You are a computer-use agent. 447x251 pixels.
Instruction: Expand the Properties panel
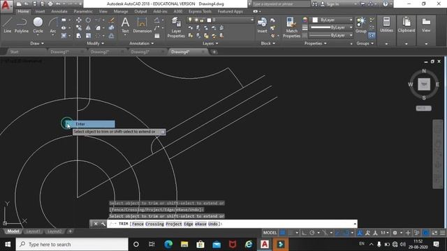[315, 43]
